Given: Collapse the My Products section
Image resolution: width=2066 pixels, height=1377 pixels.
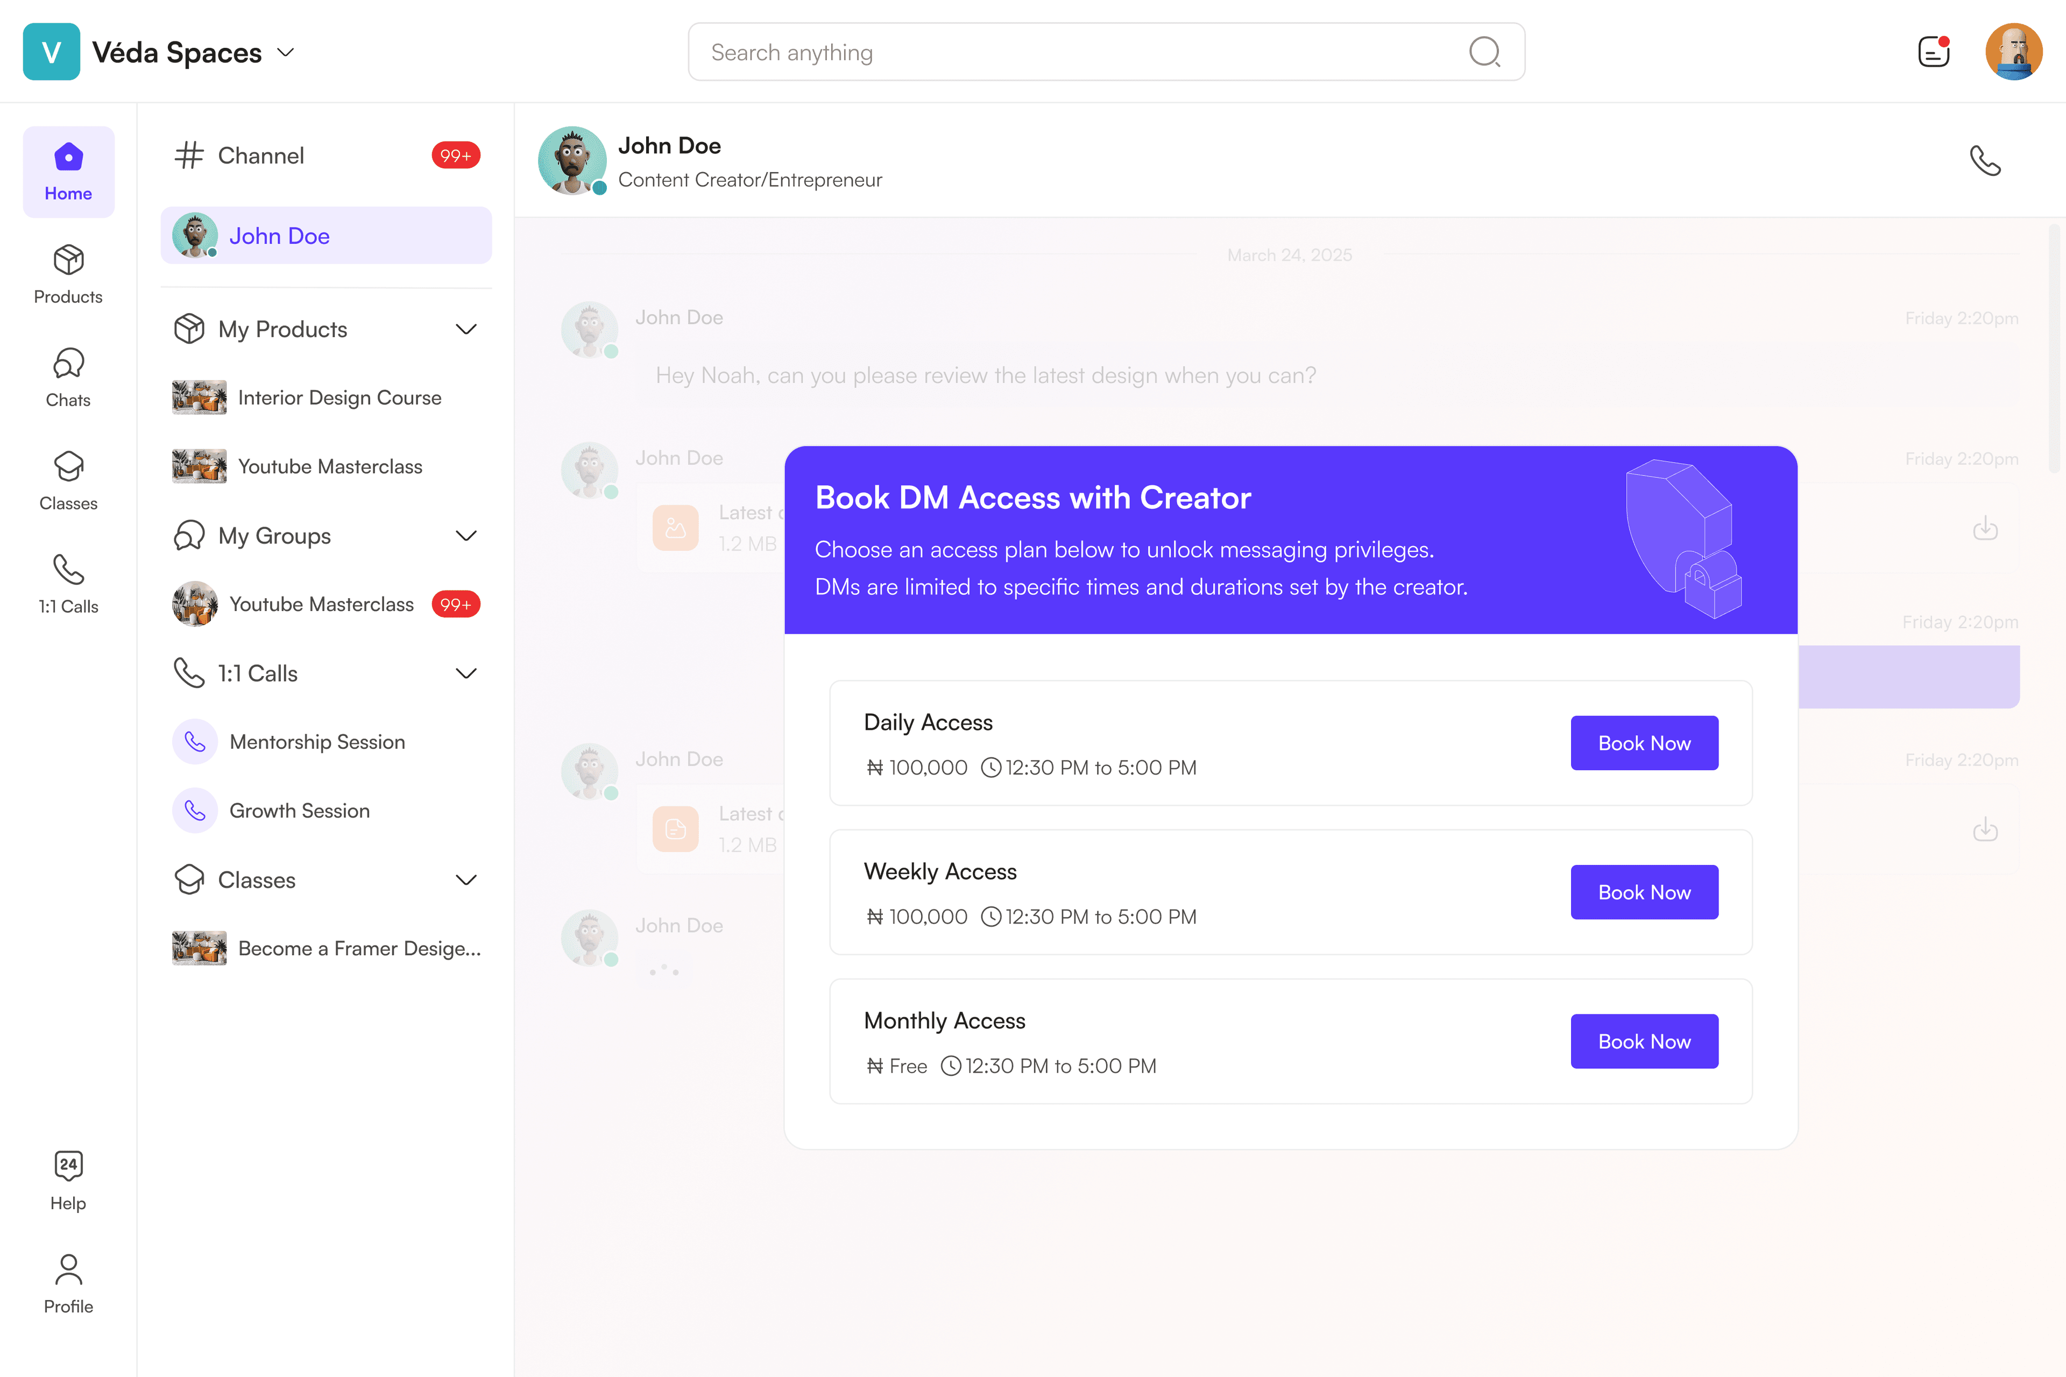Looking at the screenshot, I should pos(466,329).
